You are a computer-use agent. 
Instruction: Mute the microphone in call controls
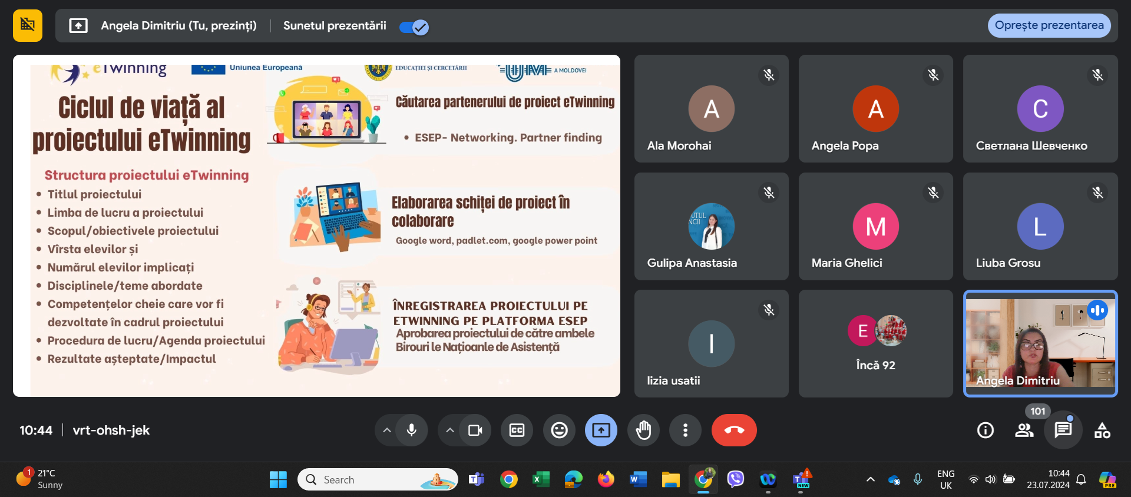412,430
